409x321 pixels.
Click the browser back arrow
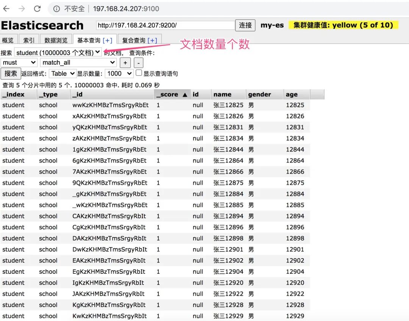[6, 9]
